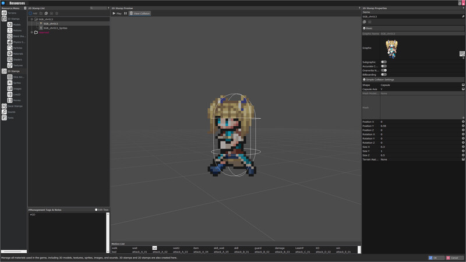Collapse the SGB_chr013 folder
Image resolution: width=466 pixels, height=262 pixels.
coord(32,19)
